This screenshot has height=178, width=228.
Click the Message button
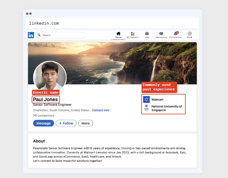(x=44, y=123)
